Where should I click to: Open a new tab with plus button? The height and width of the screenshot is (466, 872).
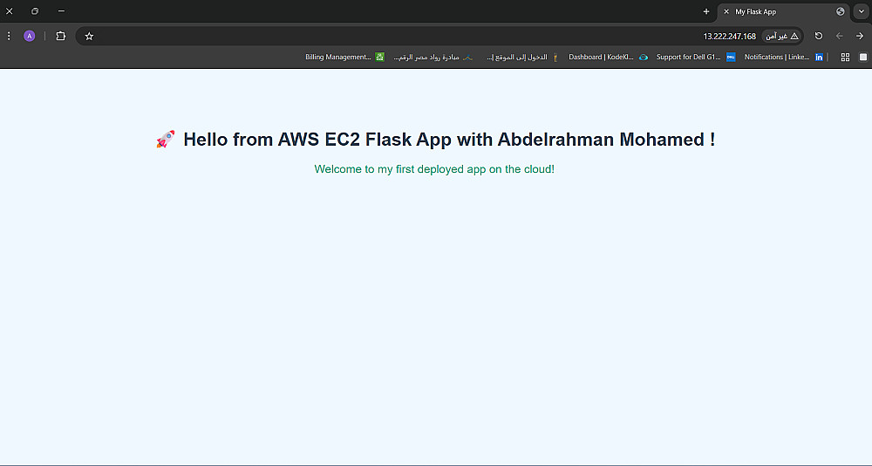tap(706, 11)
